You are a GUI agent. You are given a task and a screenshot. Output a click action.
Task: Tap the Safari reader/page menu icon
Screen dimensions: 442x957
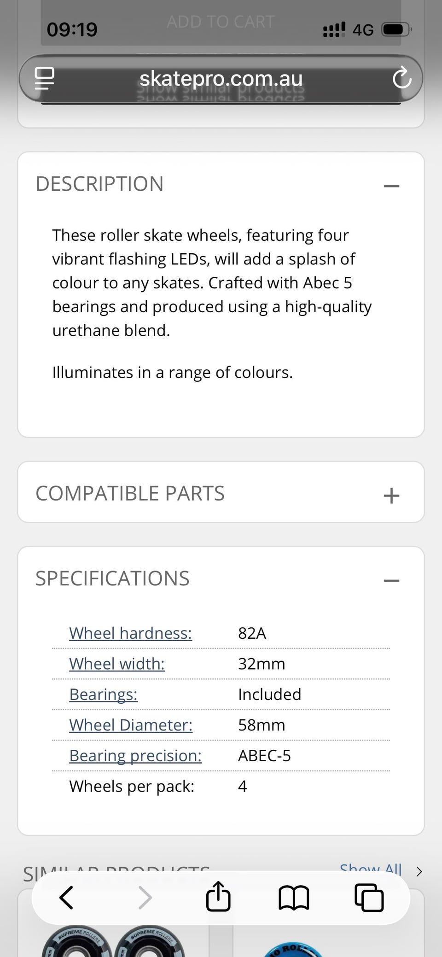45,78
